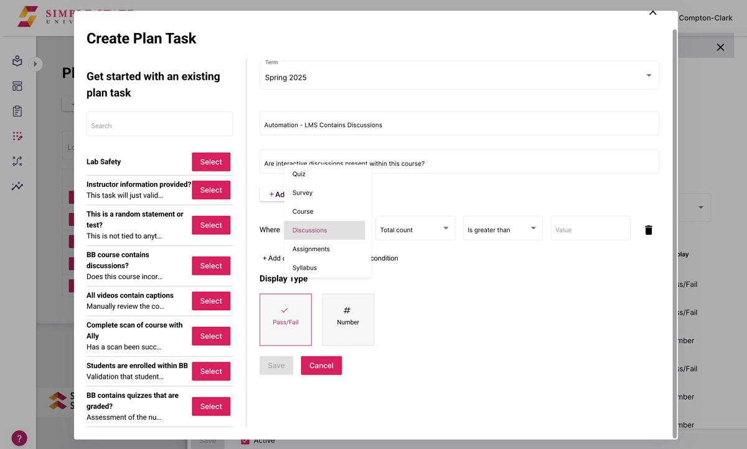The height and width of the screenshot is (449, 747).
Task: Click the Simpson University logo
Action: point(27,16)
